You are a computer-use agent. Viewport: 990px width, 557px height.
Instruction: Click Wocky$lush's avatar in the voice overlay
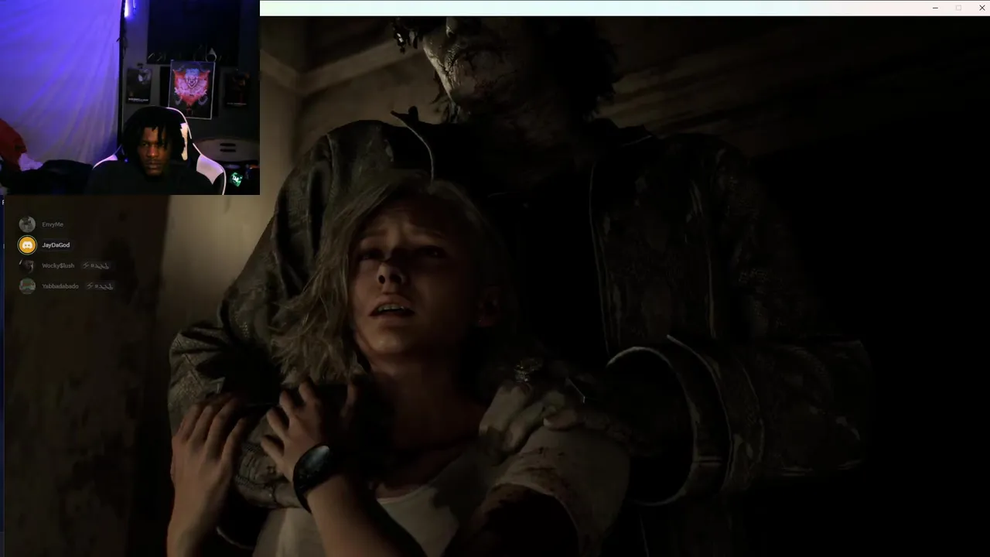click(27, 265)
